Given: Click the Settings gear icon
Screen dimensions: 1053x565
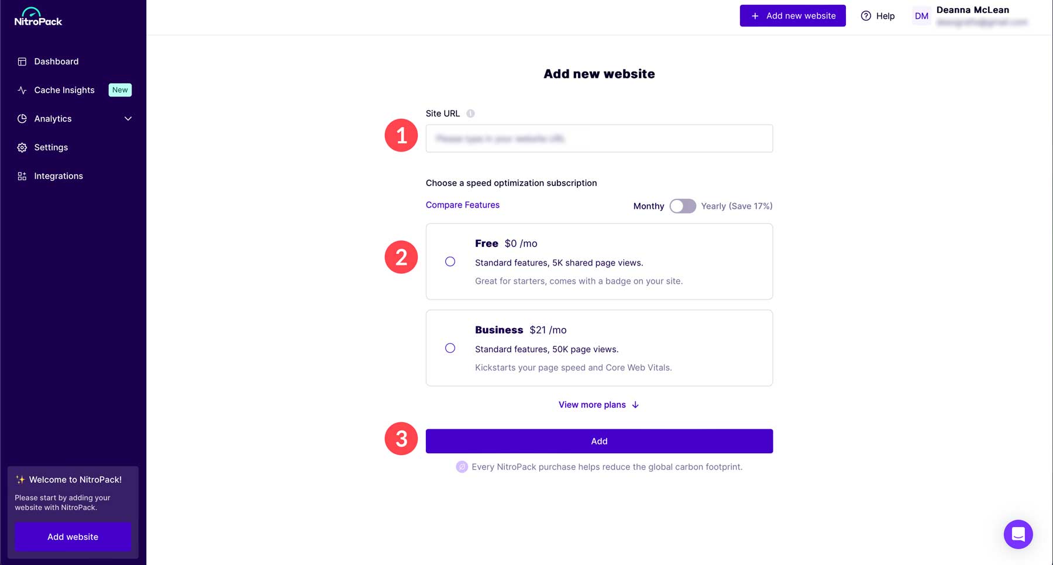Looking at the screenshot, I should point(22,147).
